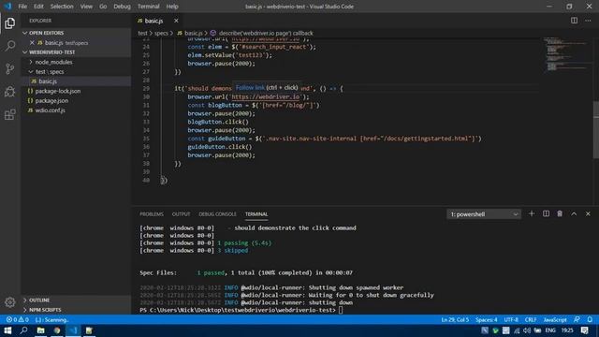Change encoding via UTF-8 status item

(511, 320)
